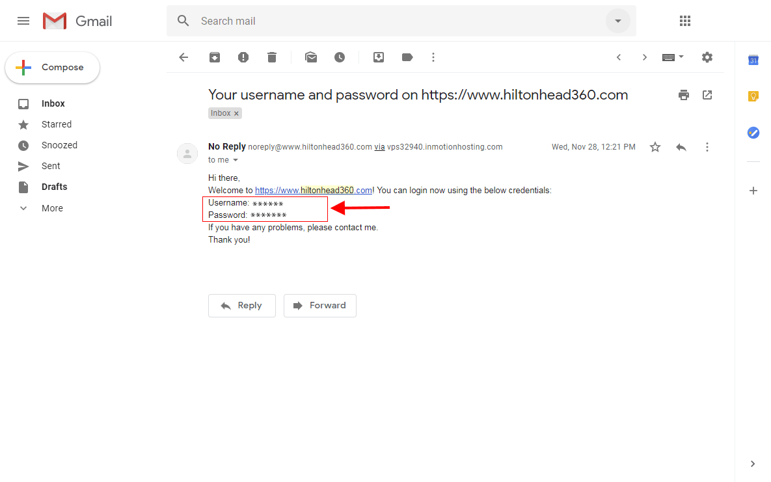771x482 pixels.
Task: Open email in a new window
Action: coord(707,95)
